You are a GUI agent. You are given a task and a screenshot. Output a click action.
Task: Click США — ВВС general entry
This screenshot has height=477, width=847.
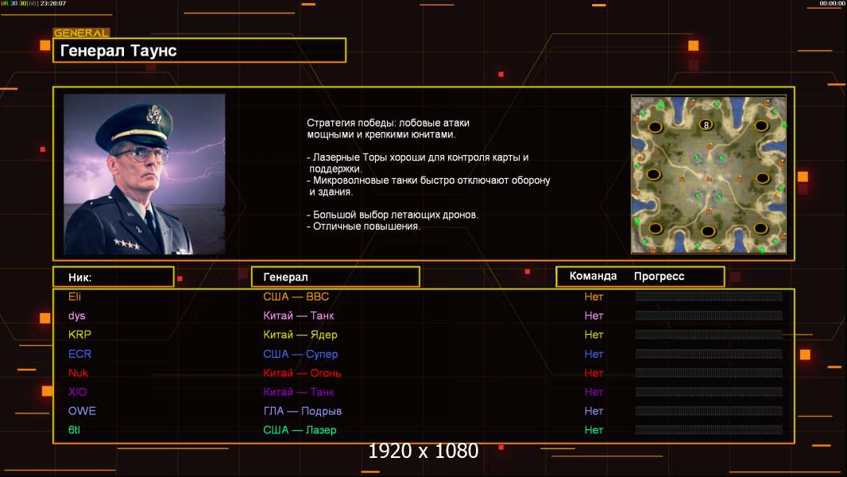tap(296, 297)
